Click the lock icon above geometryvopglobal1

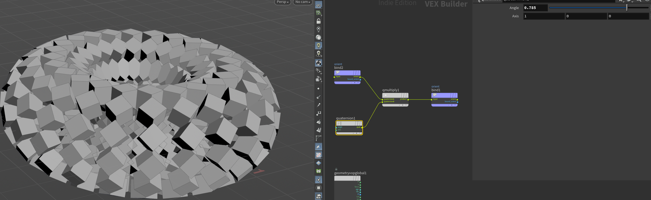pyautogui.click(x=336, y=169)
